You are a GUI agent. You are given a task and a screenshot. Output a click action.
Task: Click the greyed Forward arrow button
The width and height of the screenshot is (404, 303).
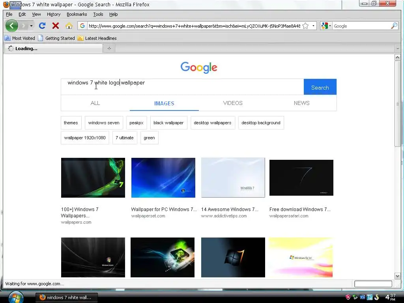[23, 26]
